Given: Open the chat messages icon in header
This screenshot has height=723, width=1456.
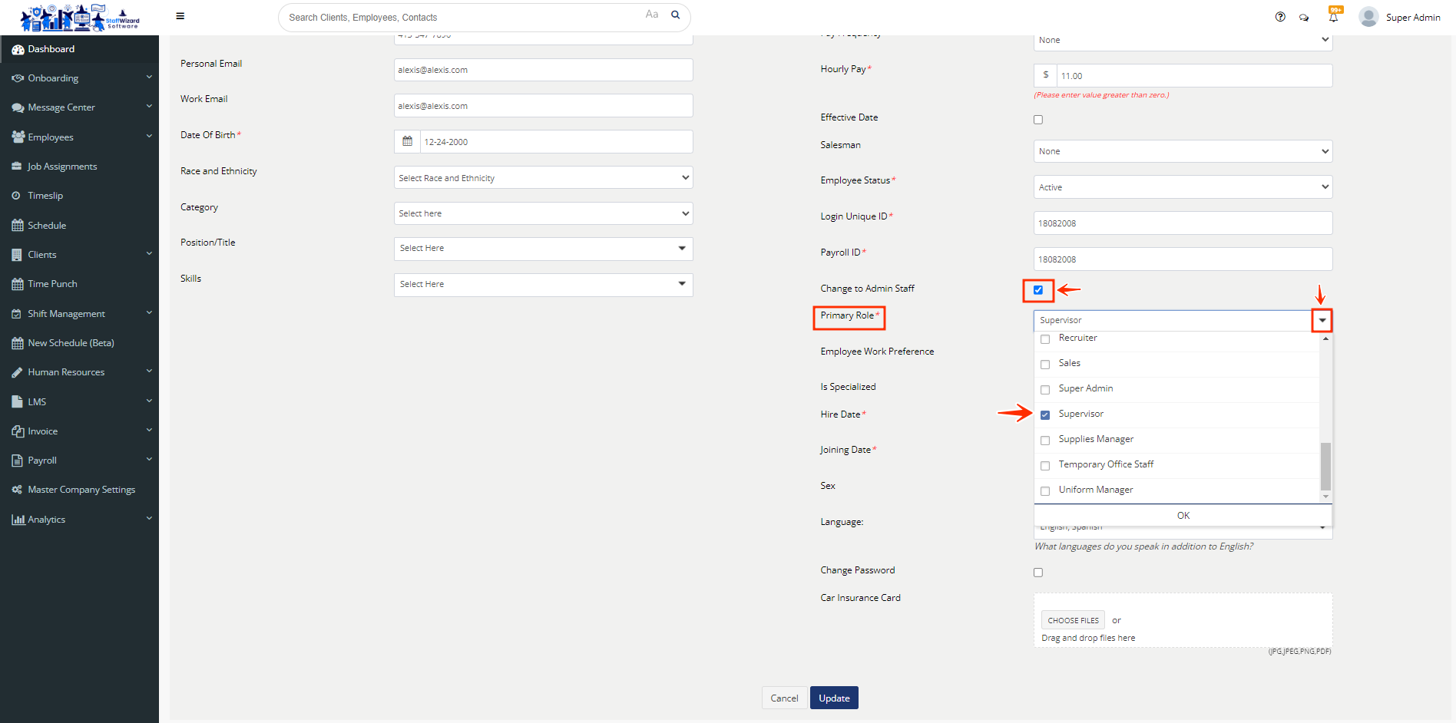Looking at the screenshot, I should pos(1304,17).
